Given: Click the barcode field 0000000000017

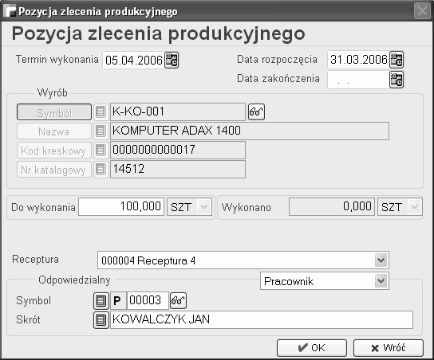Looking at the screenshot, I should (178, 150).
